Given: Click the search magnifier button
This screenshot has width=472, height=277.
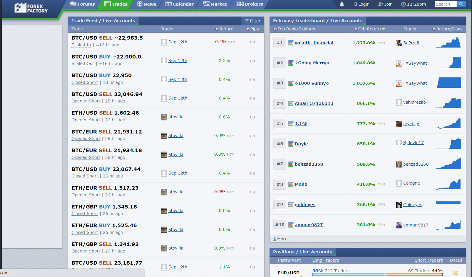Looking at the screenshot, I should 461,4.
